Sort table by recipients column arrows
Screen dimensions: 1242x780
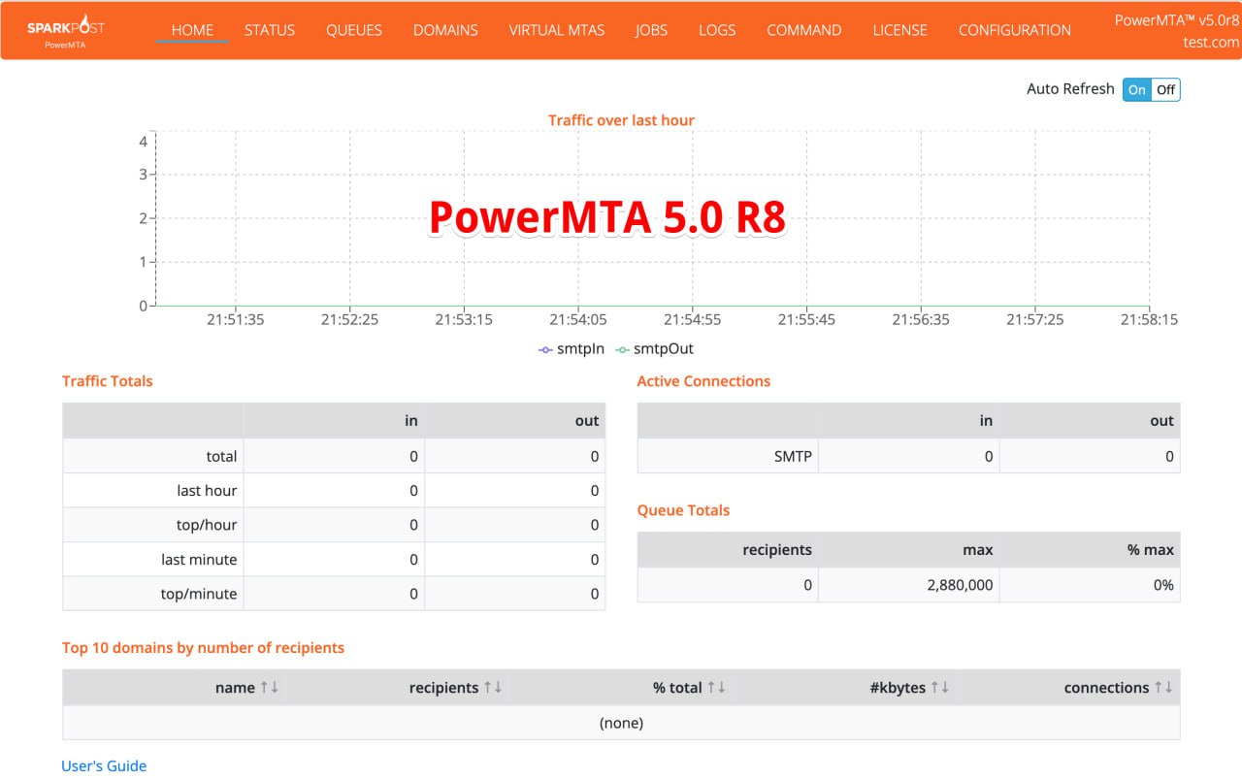pyautogui.click(x=493, y=687)
